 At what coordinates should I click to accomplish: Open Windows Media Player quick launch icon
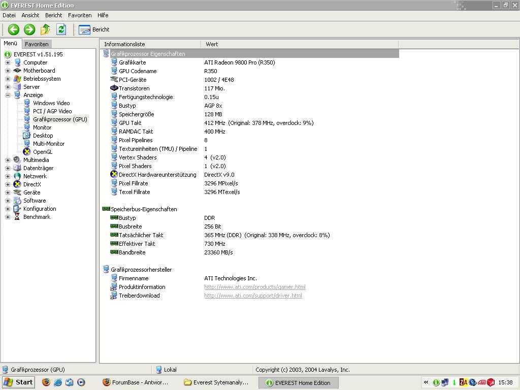coord(81,382)
